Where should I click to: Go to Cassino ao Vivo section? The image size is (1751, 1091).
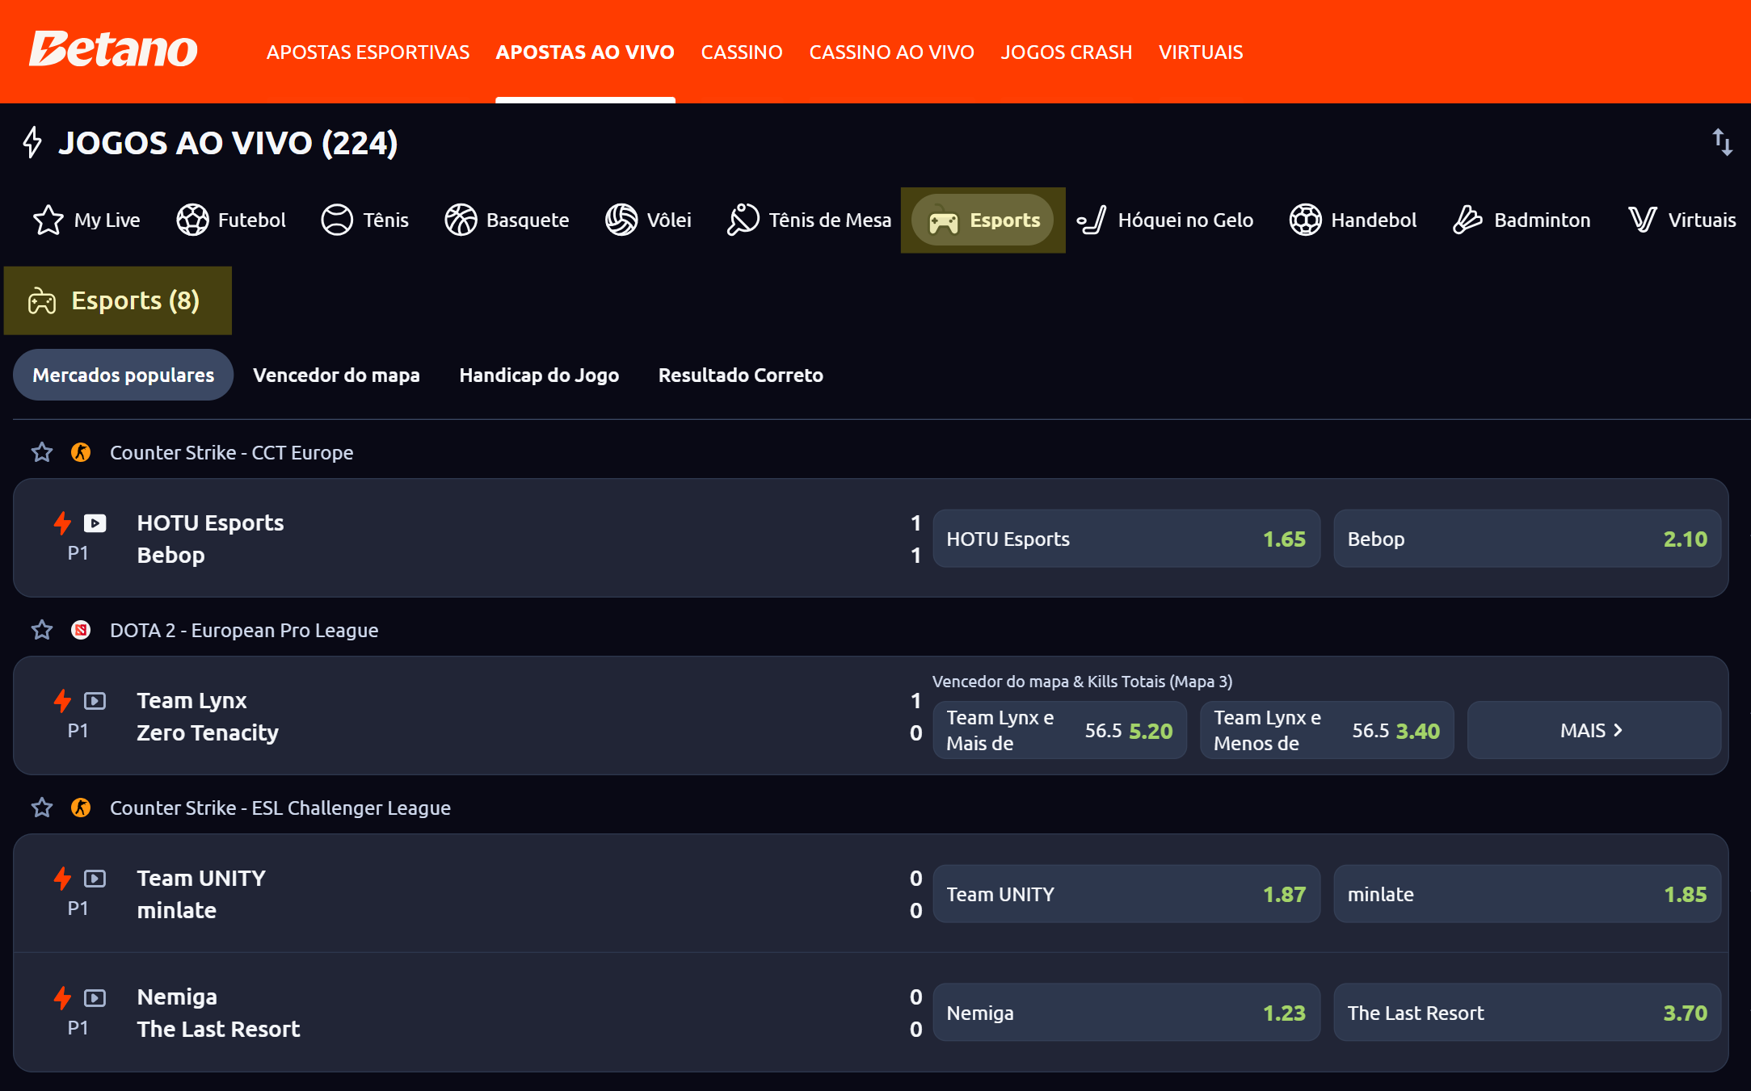tap(892, 52)
